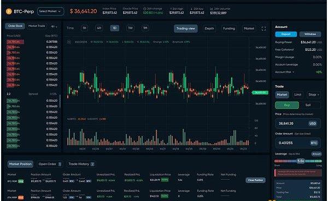
Task: Switch the order side to Sell
Action: click(308, 105)
